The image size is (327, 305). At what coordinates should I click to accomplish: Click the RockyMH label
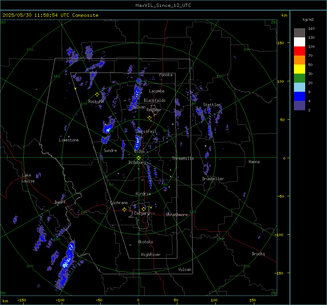[x=96, y=102]
